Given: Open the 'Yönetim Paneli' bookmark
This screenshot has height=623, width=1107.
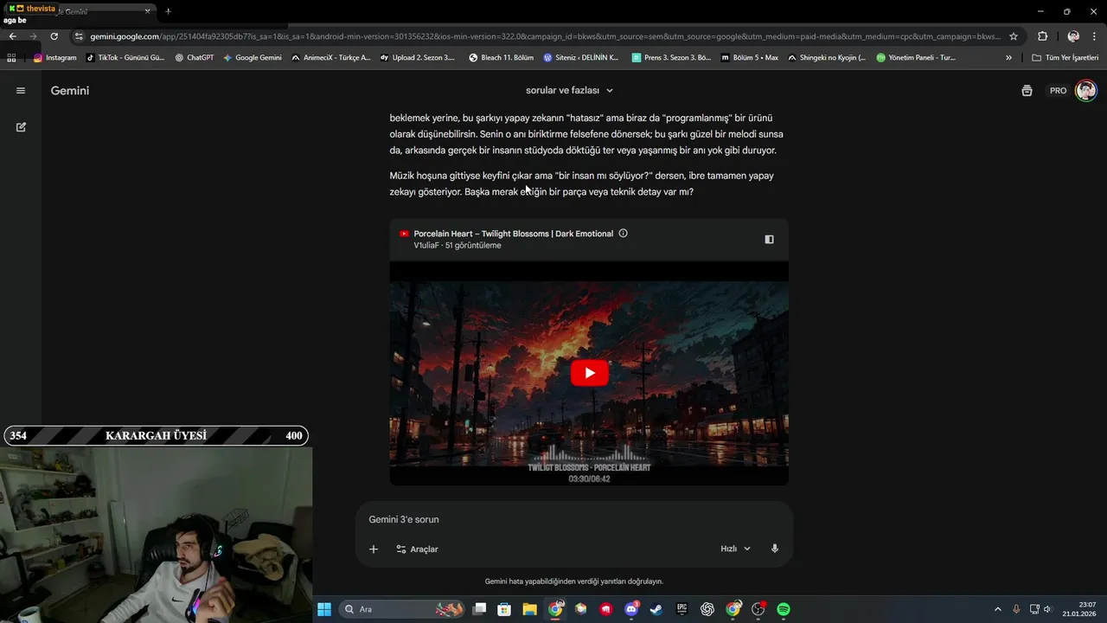Looking at the screenshot, I should (916, 58).
